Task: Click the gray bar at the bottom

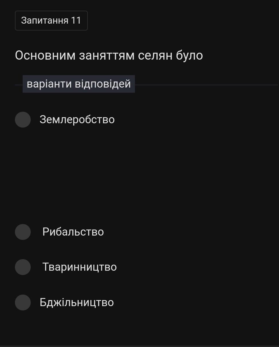Action: pos(139,346)
